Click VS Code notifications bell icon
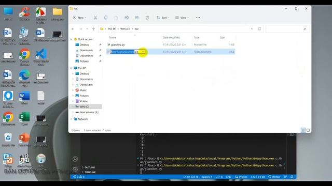This screenshot has width=332, height=186. coord(292,177)
